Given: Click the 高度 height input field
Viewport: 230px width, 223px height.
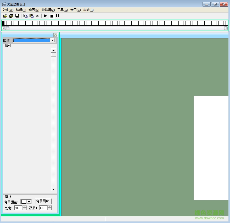Looking at the screenshot, I should (x=43, y=208).
